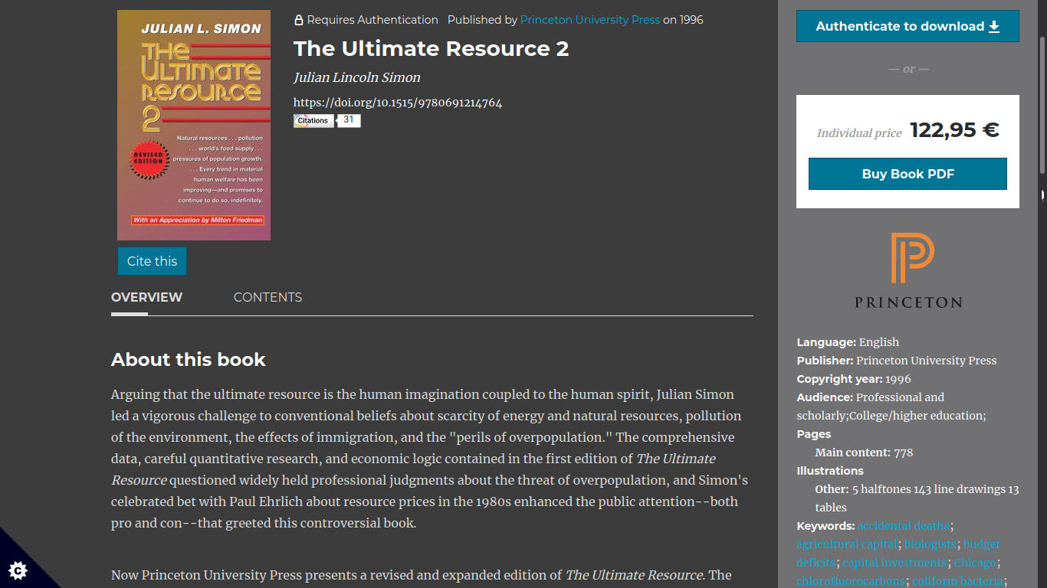This screenshot has height=588, width=1047.
Task: Open the cookie settings icon
Action: click(x=18, y=570)
